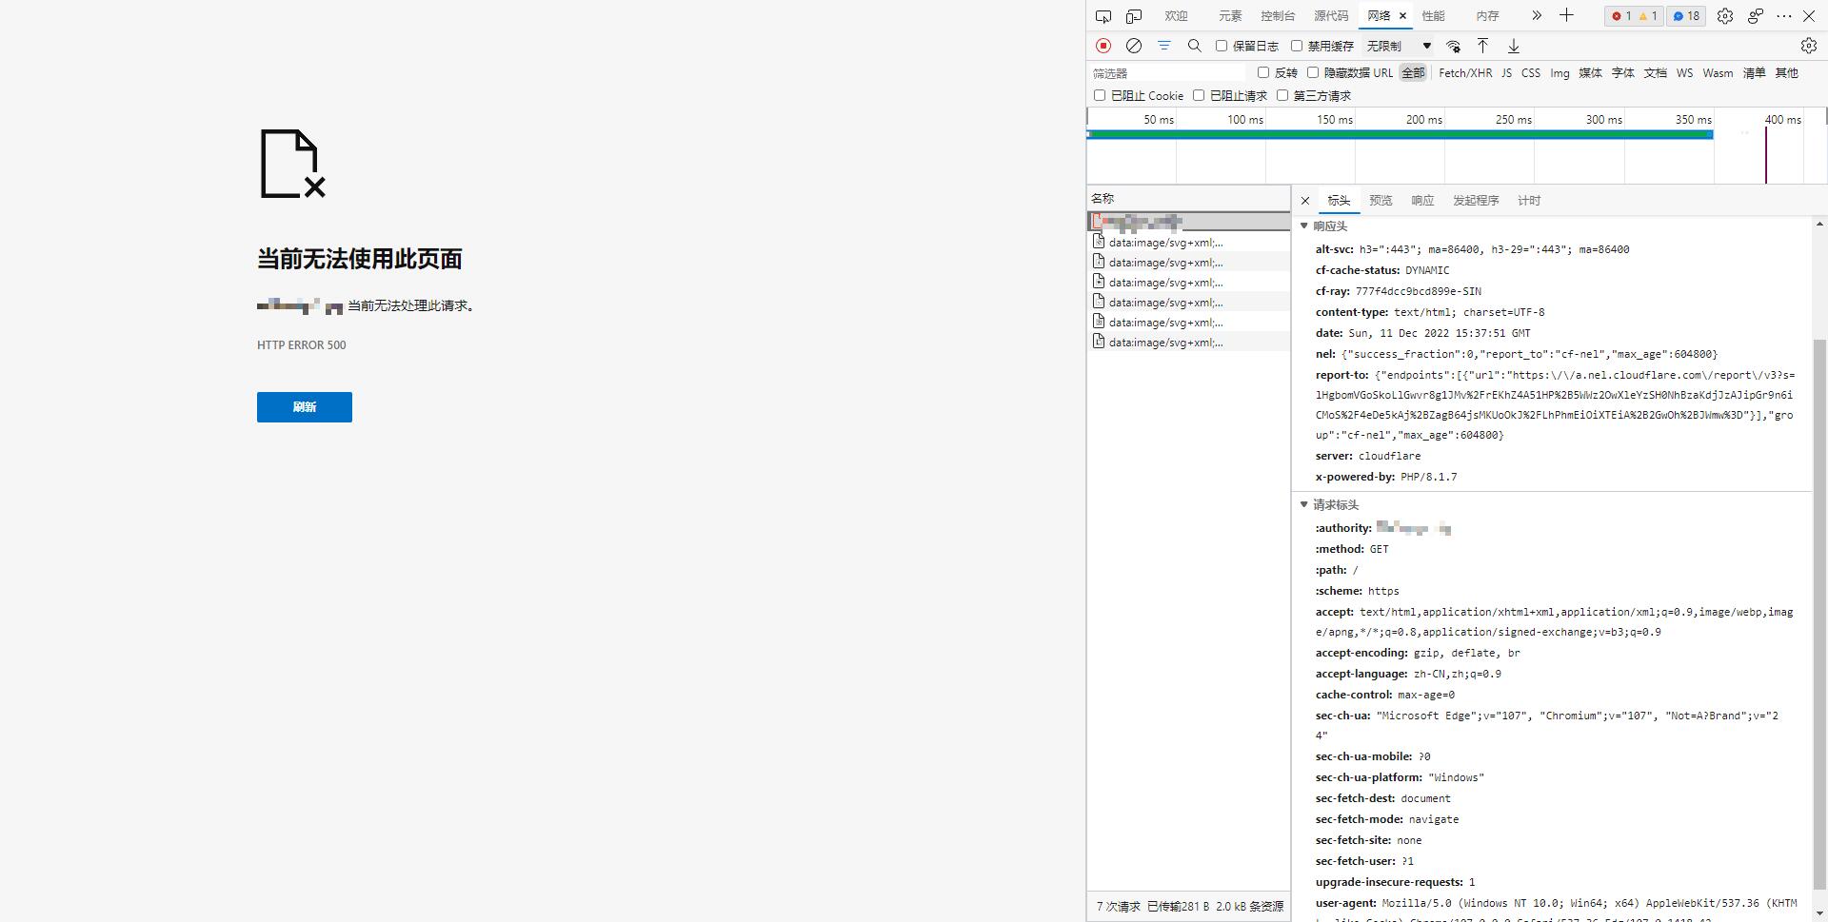The width and height of the screenshot is (1828, 922).
Task: Open the Preview tab of request
Action: coord(1381,201)
